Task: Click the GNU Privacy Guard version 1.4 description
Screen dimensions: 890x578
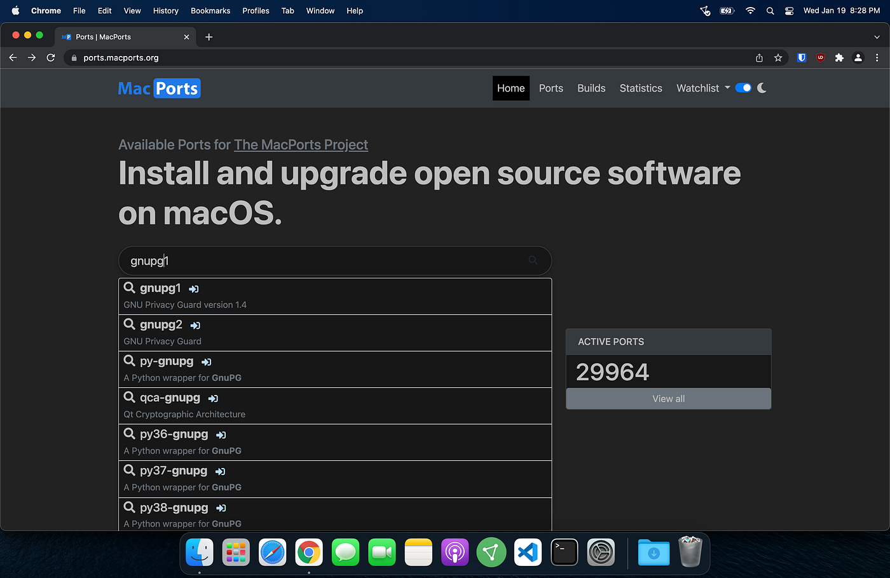Action: click(x=185, y=305)
